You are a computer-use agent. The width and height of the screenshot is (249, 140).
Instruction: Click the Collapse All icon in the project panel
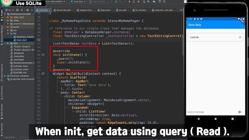[x=22, y=10]
